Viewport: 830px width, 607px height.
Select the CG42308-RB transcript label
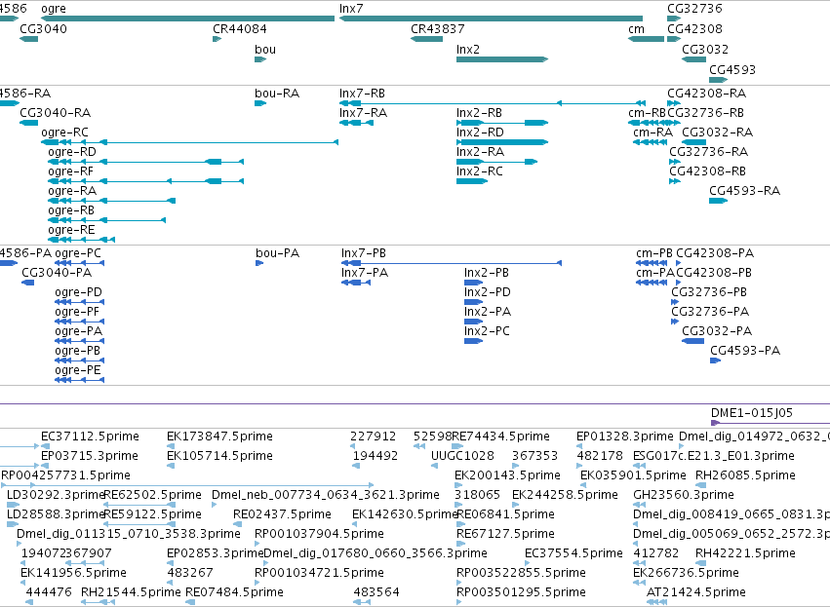[x=707, y=171]
